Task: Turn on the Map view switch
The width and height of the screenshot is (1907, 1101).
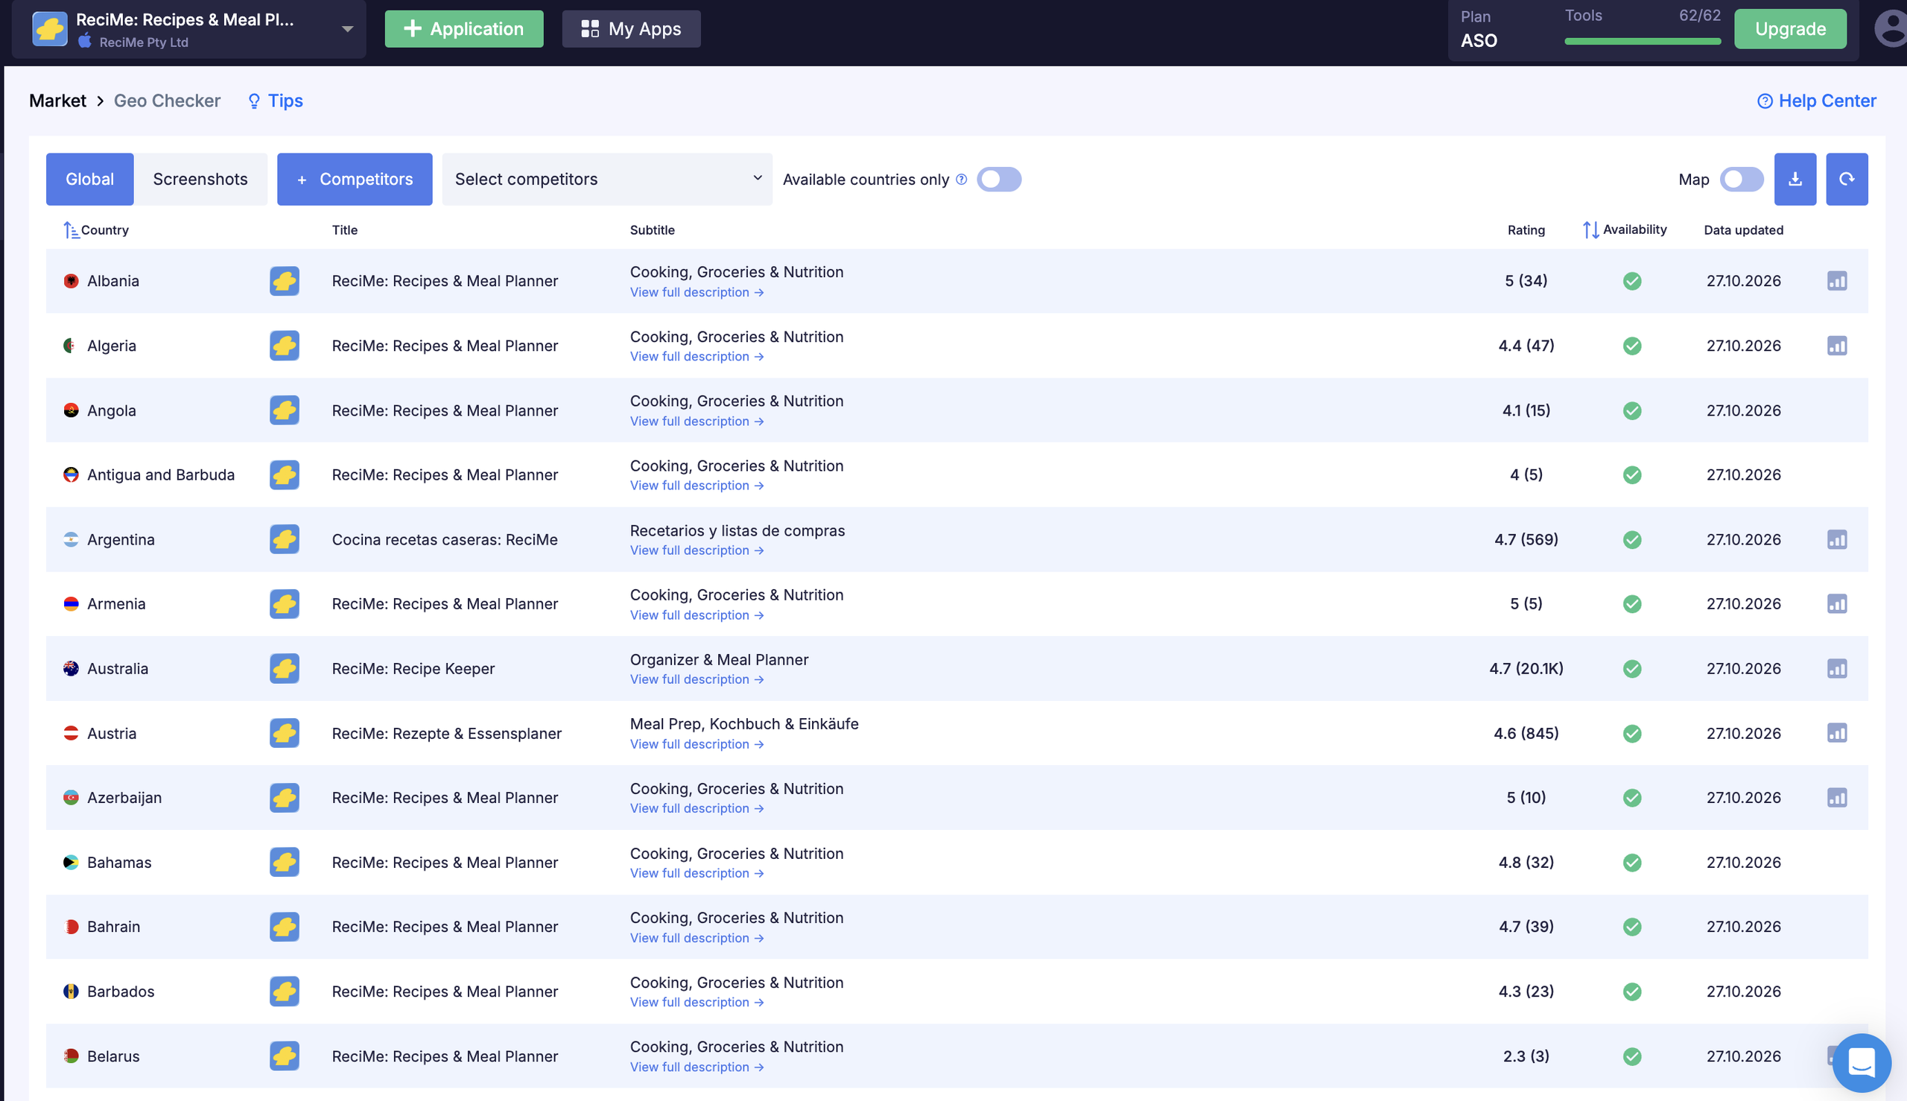Action: 1741,180
